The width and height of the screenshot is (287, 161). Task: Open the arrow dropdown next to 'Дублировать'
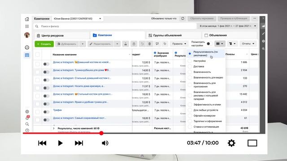(x=83, y=44)
